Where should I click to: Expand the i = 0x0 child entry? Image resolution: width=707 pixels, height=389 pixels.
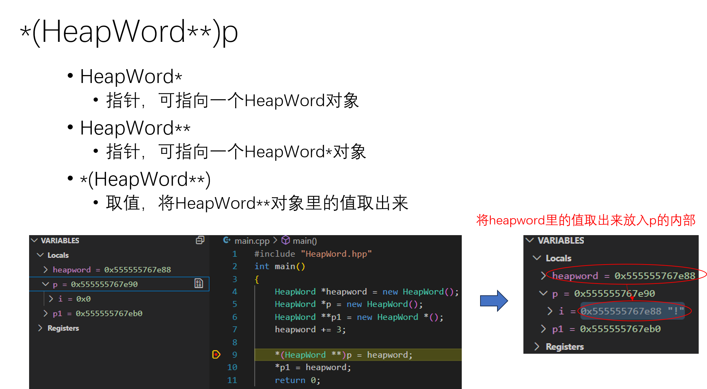tap(51, 299)
